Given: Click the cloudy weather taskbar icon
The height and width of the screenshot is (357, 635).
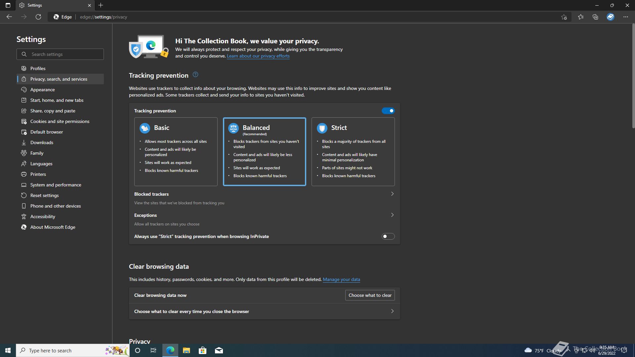Looking at the screenshot, I should click(528, 350).
